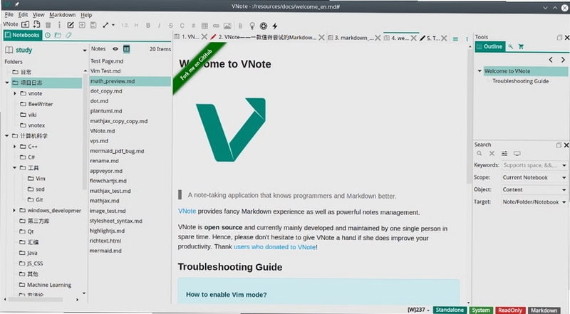Open the File menu

point(9,15)
